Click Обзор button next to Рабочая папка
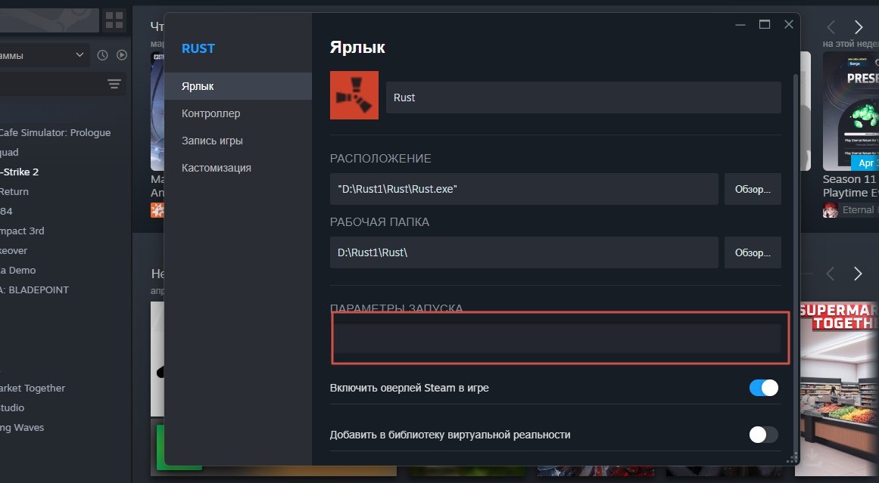Viewport: 879px width, 483px height. tap(753, 252)
